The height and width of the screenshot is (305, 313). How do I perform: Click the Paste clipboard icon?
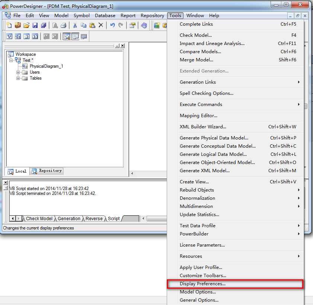pyautogui.click(x=92, y=25)
